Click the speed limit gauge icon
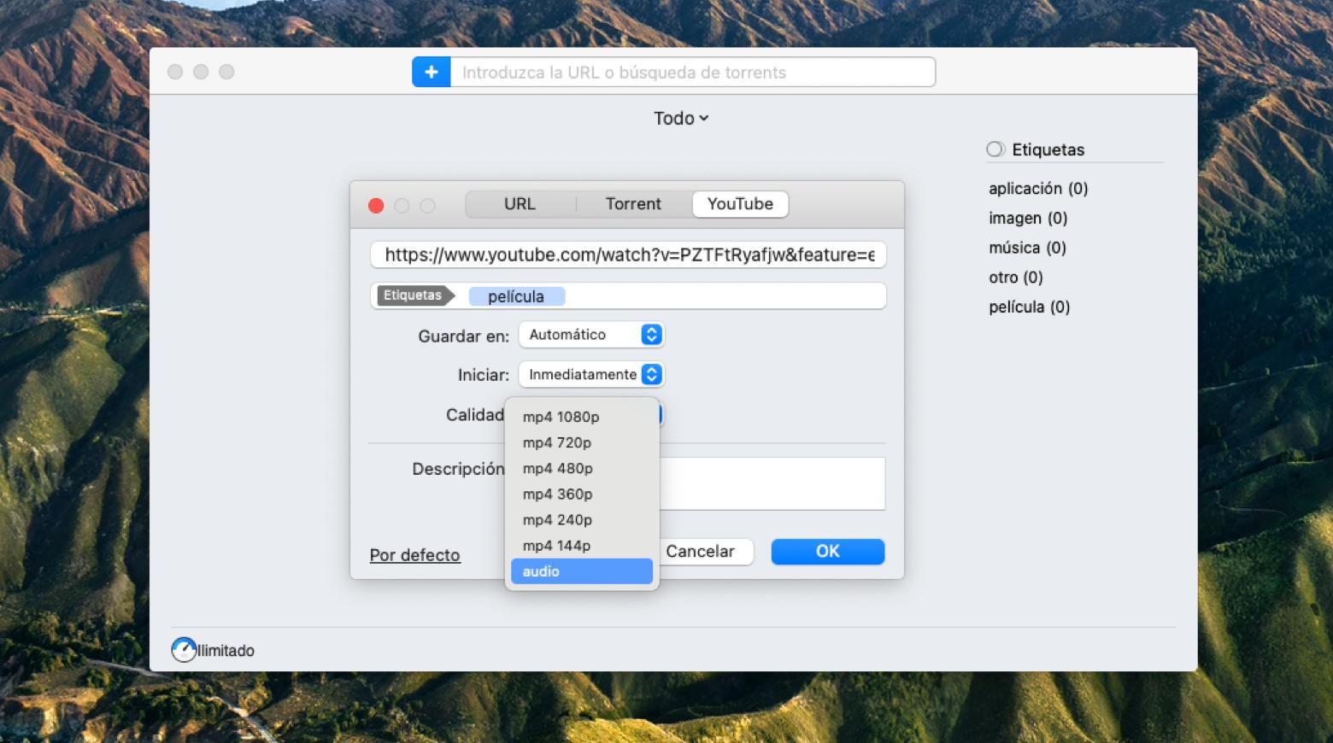This screenshot has width=1333, height=743. coord(183,650)
